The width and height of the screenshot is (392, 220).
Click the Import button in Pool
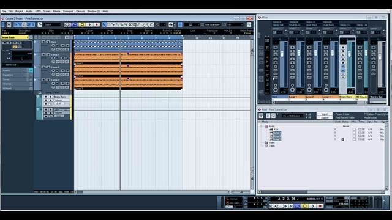325,114
